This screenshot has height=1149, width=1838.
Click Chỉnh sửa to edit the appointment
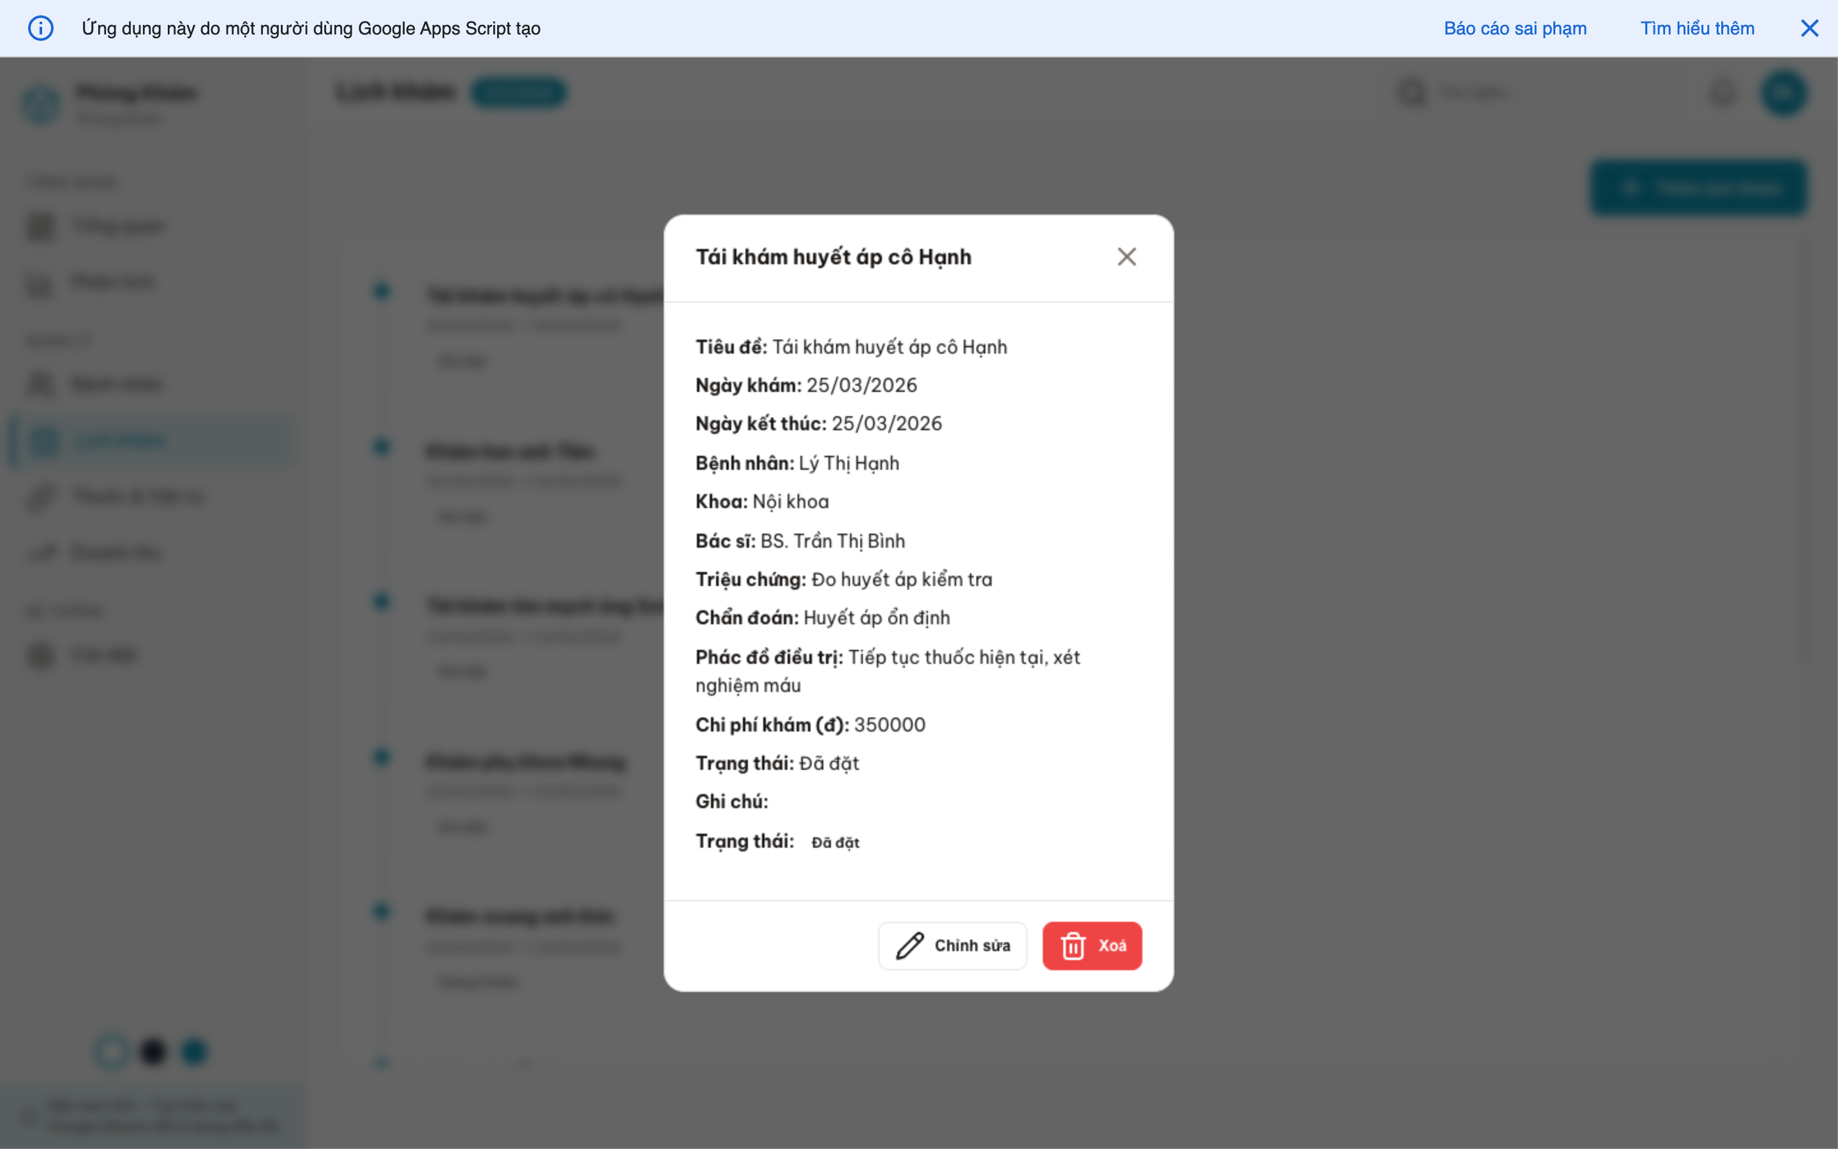click(952, 945)
